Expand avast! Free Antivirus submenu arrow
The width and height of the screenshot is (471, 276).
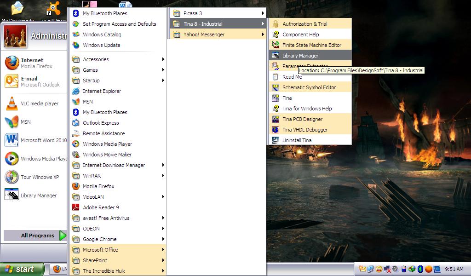click(x=163, y=218)
